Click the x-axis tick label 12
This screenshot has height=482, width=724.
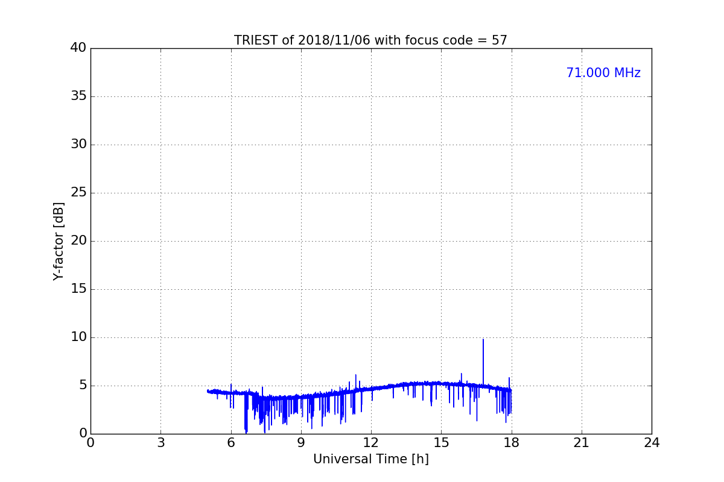pos(371,443)
